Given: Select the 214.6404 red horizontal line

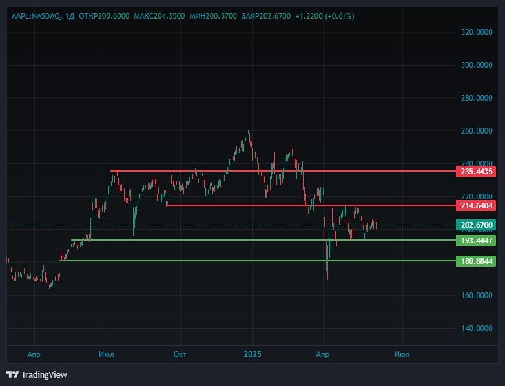Looking at the screenshot, I should (x=311, y=205).
